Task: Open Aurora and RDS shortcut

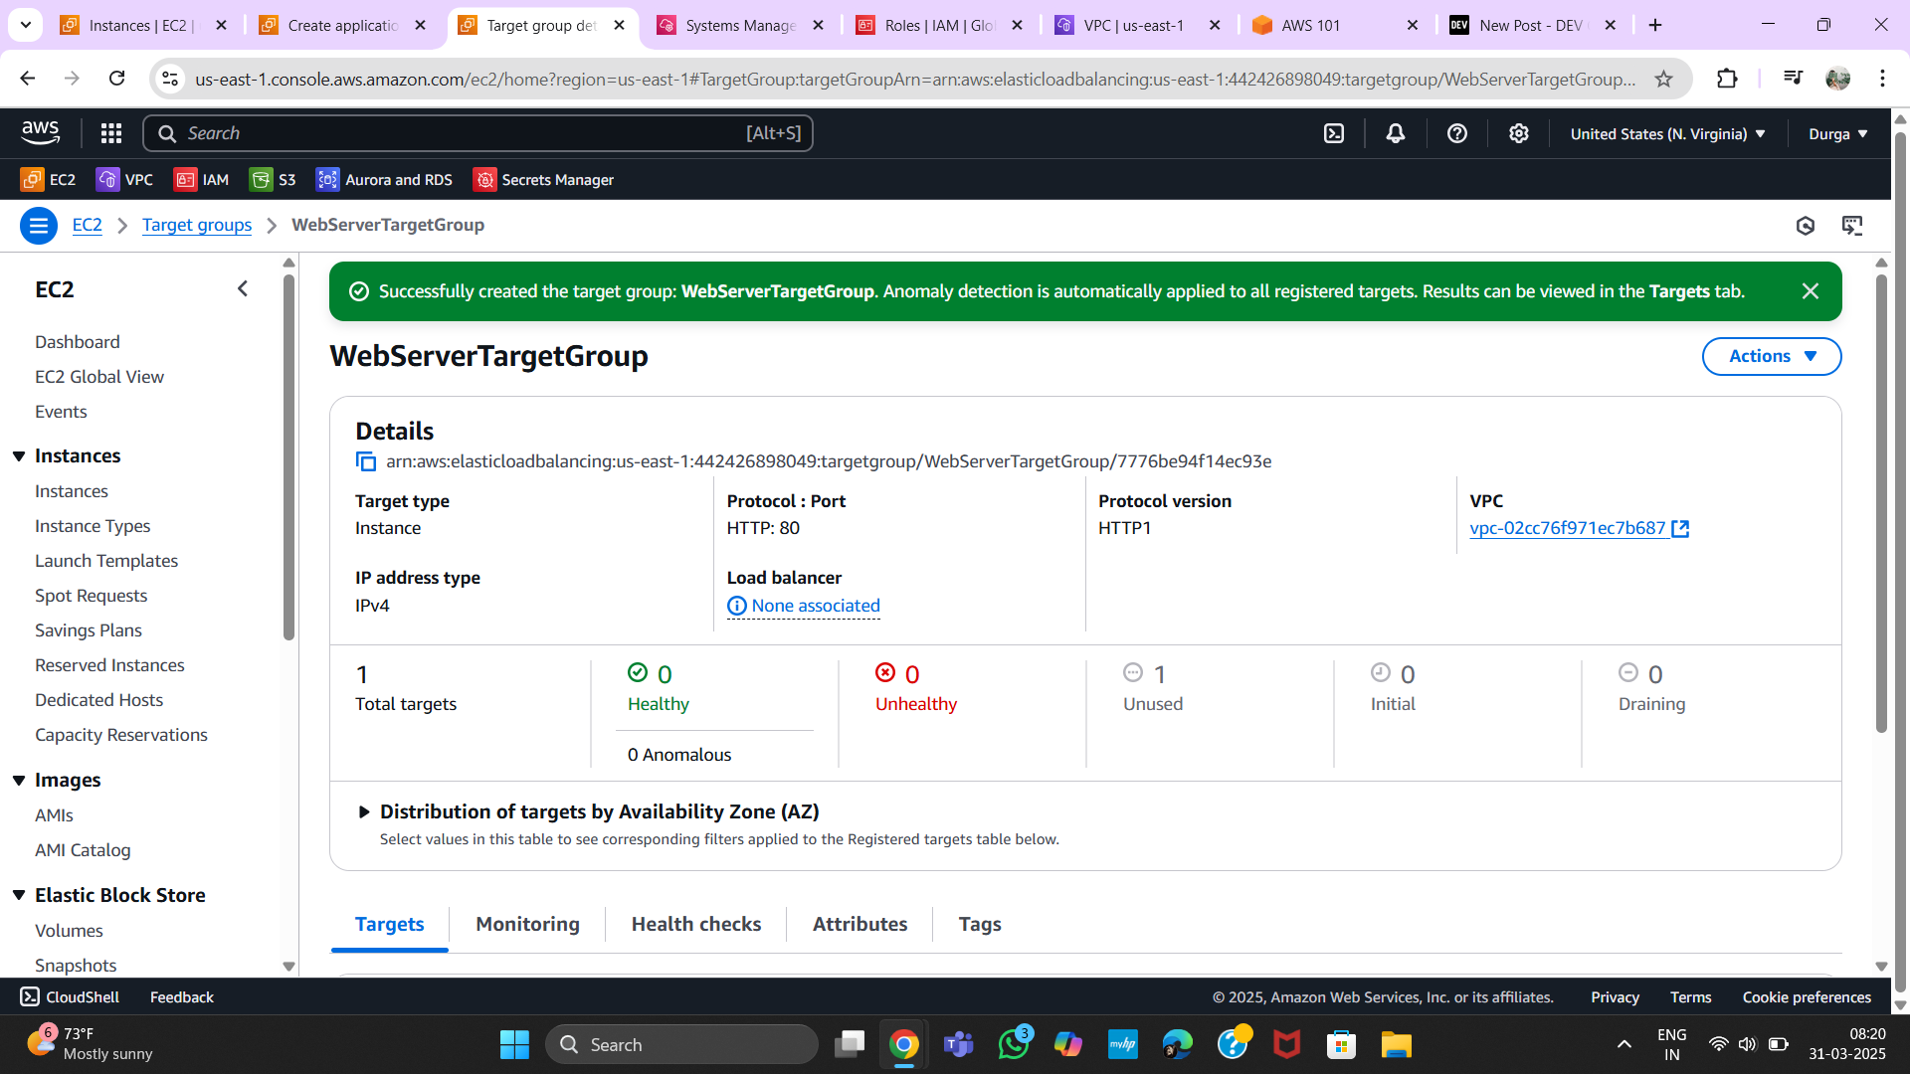Action: pyautogui.click(x=384, y=180)
